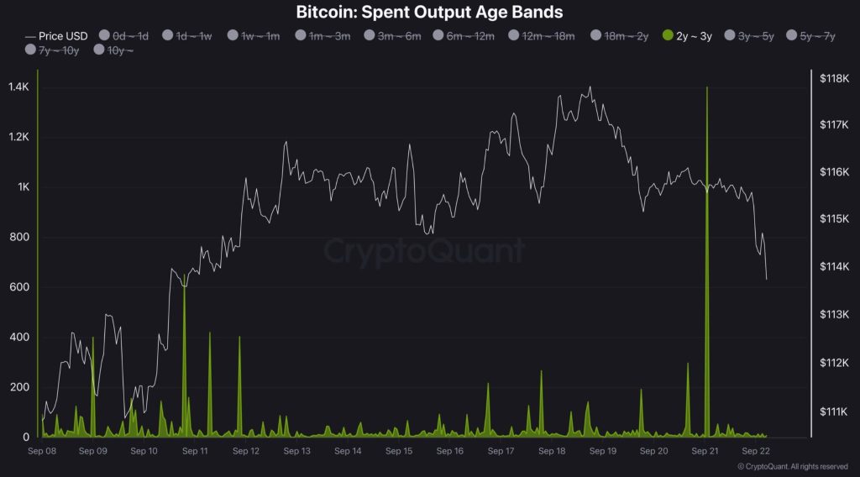This screenshot has height=477, width=860.
Task: Click the tall green spike at Sep 21
Action: [707, 252]
